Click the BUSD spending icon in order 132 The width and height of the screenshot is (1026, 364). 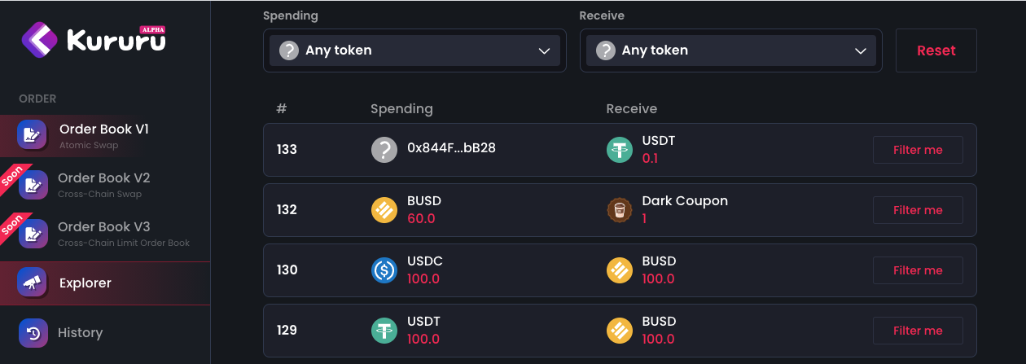tap(384, 210)
